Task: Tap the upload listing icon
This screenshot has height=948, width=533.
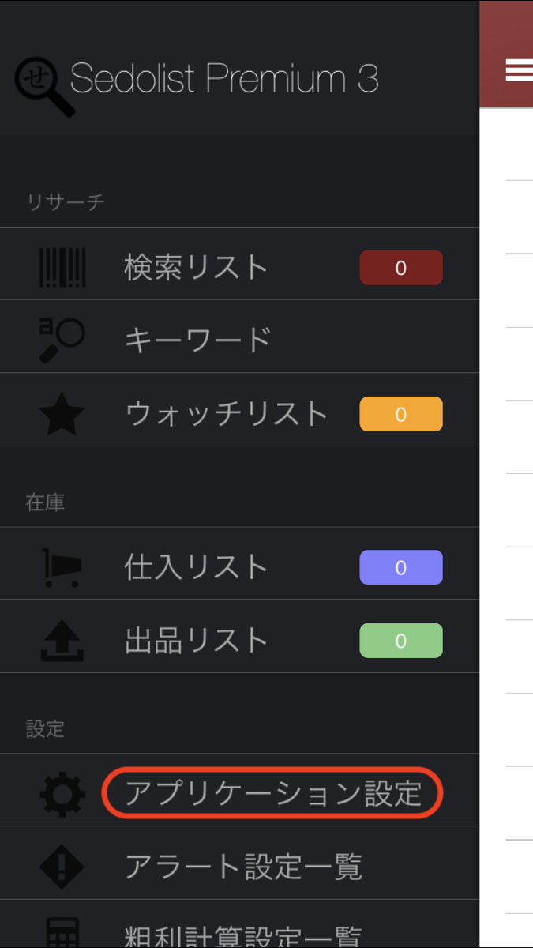Action: click(x=62, y=641)
